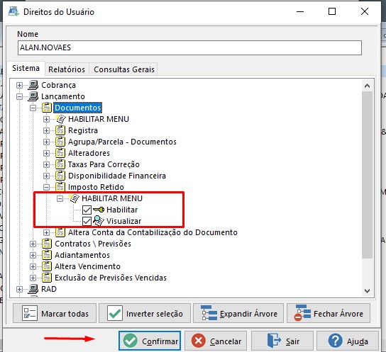Click the Taxas Para Correção notepad icon

[x=60, y=164]
